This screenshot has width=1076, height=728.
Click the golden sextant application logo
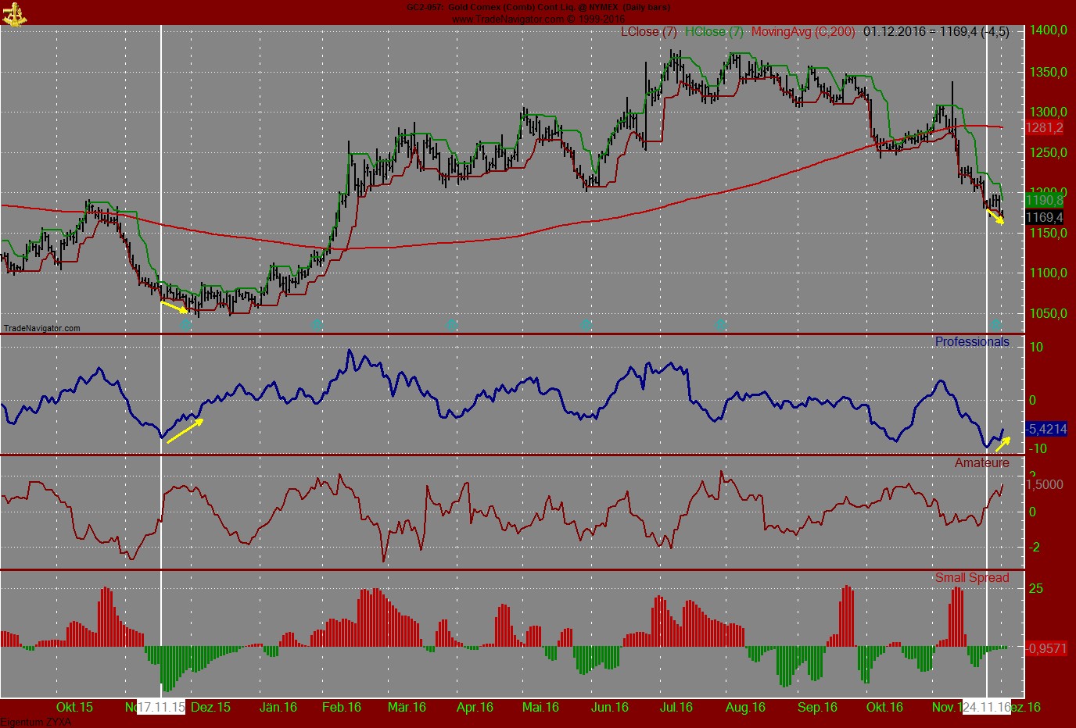tap(14, 13)
